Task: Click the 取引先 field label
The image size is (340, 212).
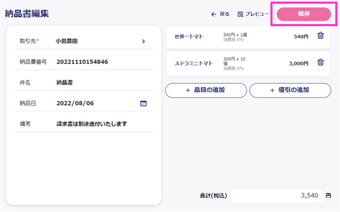Action: pyautogui.click(x=29, y=41)
